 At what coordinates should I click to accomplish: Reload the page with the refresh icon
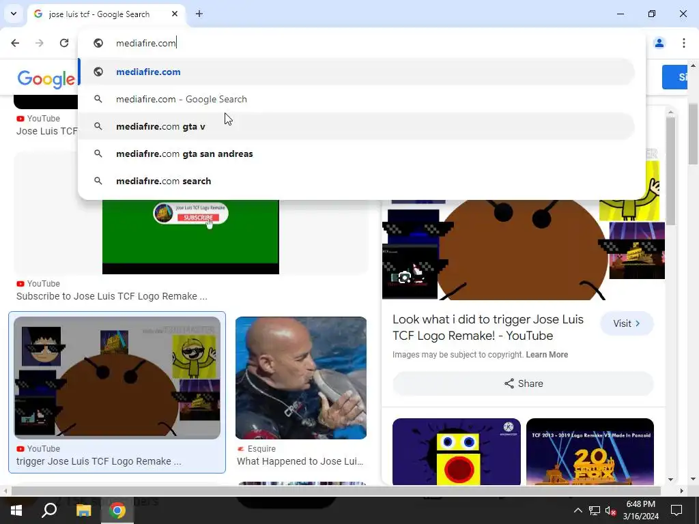click(x=64, y=43)
